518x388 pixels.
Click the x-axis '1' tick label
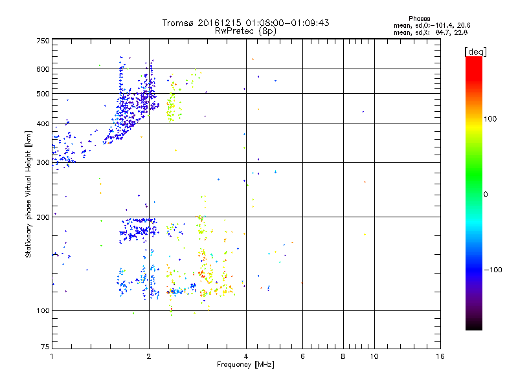tap(52, 356)
